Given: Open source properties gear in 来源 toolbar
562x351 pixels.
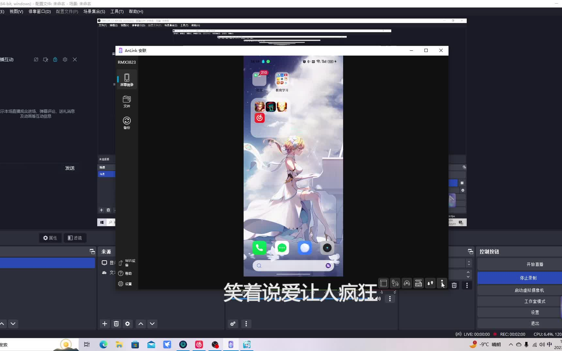Looking at the screenshot, I should tap(127, 324).
